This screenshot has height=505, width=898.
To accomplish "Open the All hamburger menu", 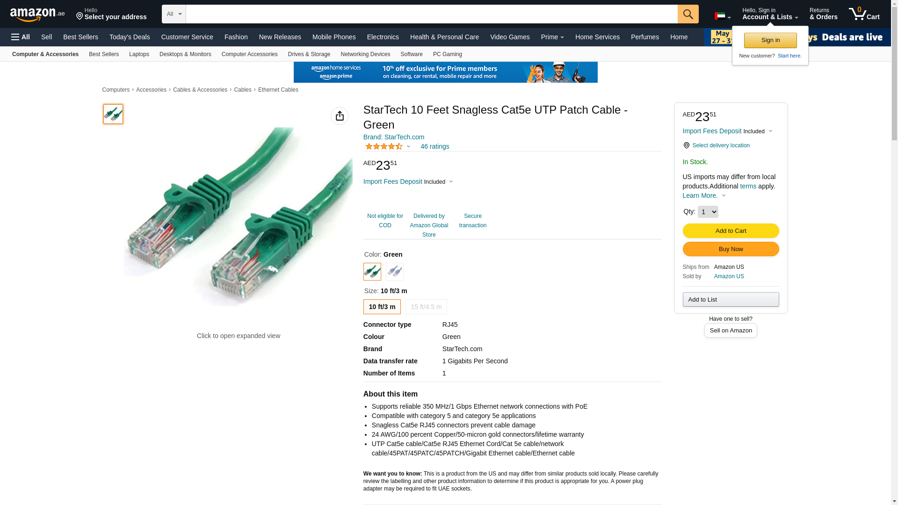I will [21, 37].
